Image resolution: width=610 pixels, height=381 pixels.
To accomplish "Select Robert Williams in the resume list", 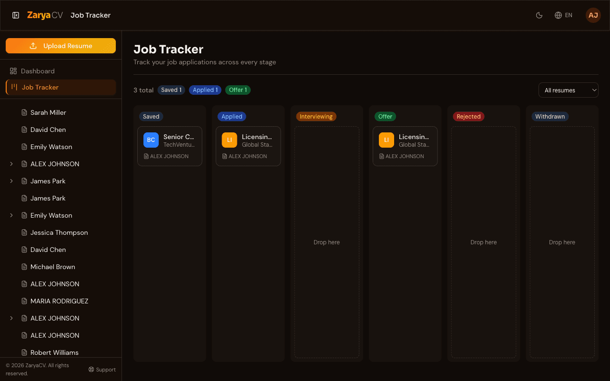I will coord(54,352).
